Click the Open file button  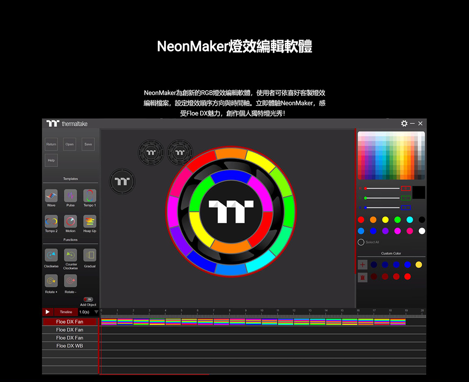pyautogui.click(x=69, y=144)
